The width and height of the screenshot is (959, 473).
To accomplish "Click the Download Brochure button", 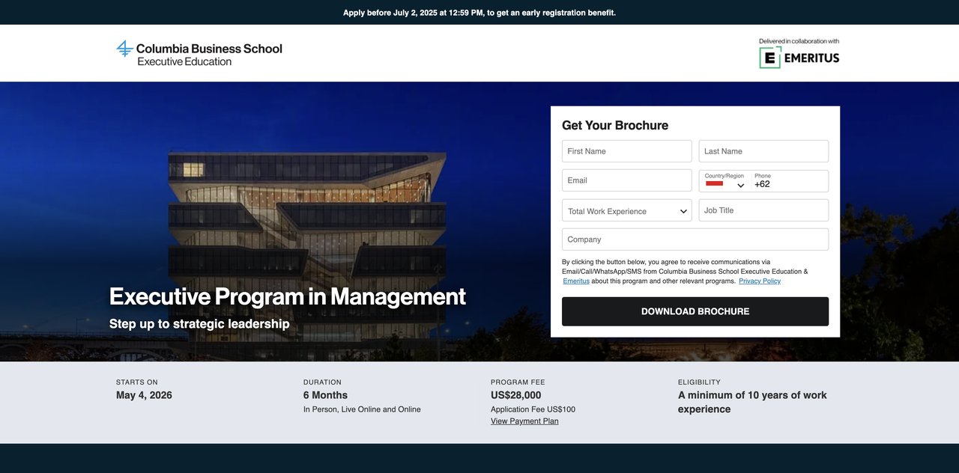I will 695,311.
